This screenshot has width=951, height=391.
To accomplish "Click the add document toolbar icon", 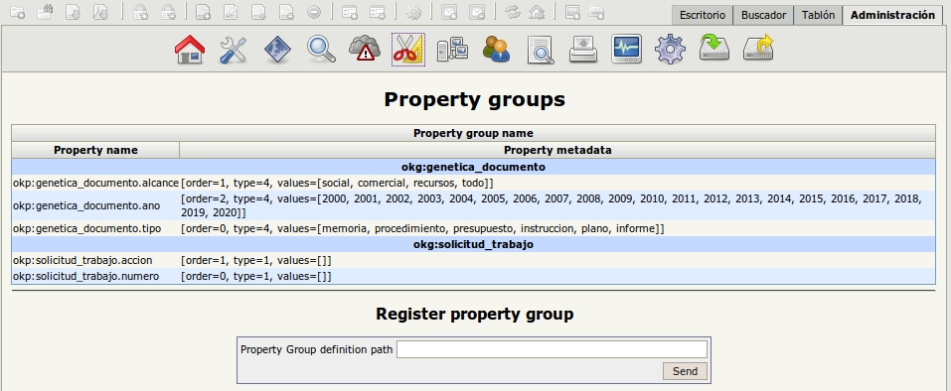I will pos(204,12).
